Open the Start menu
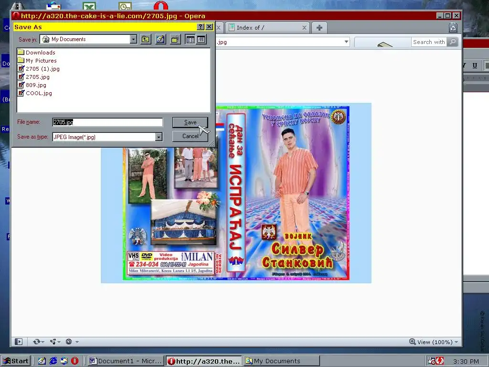This screenshot has height=367, width=489. pos(16,361)
